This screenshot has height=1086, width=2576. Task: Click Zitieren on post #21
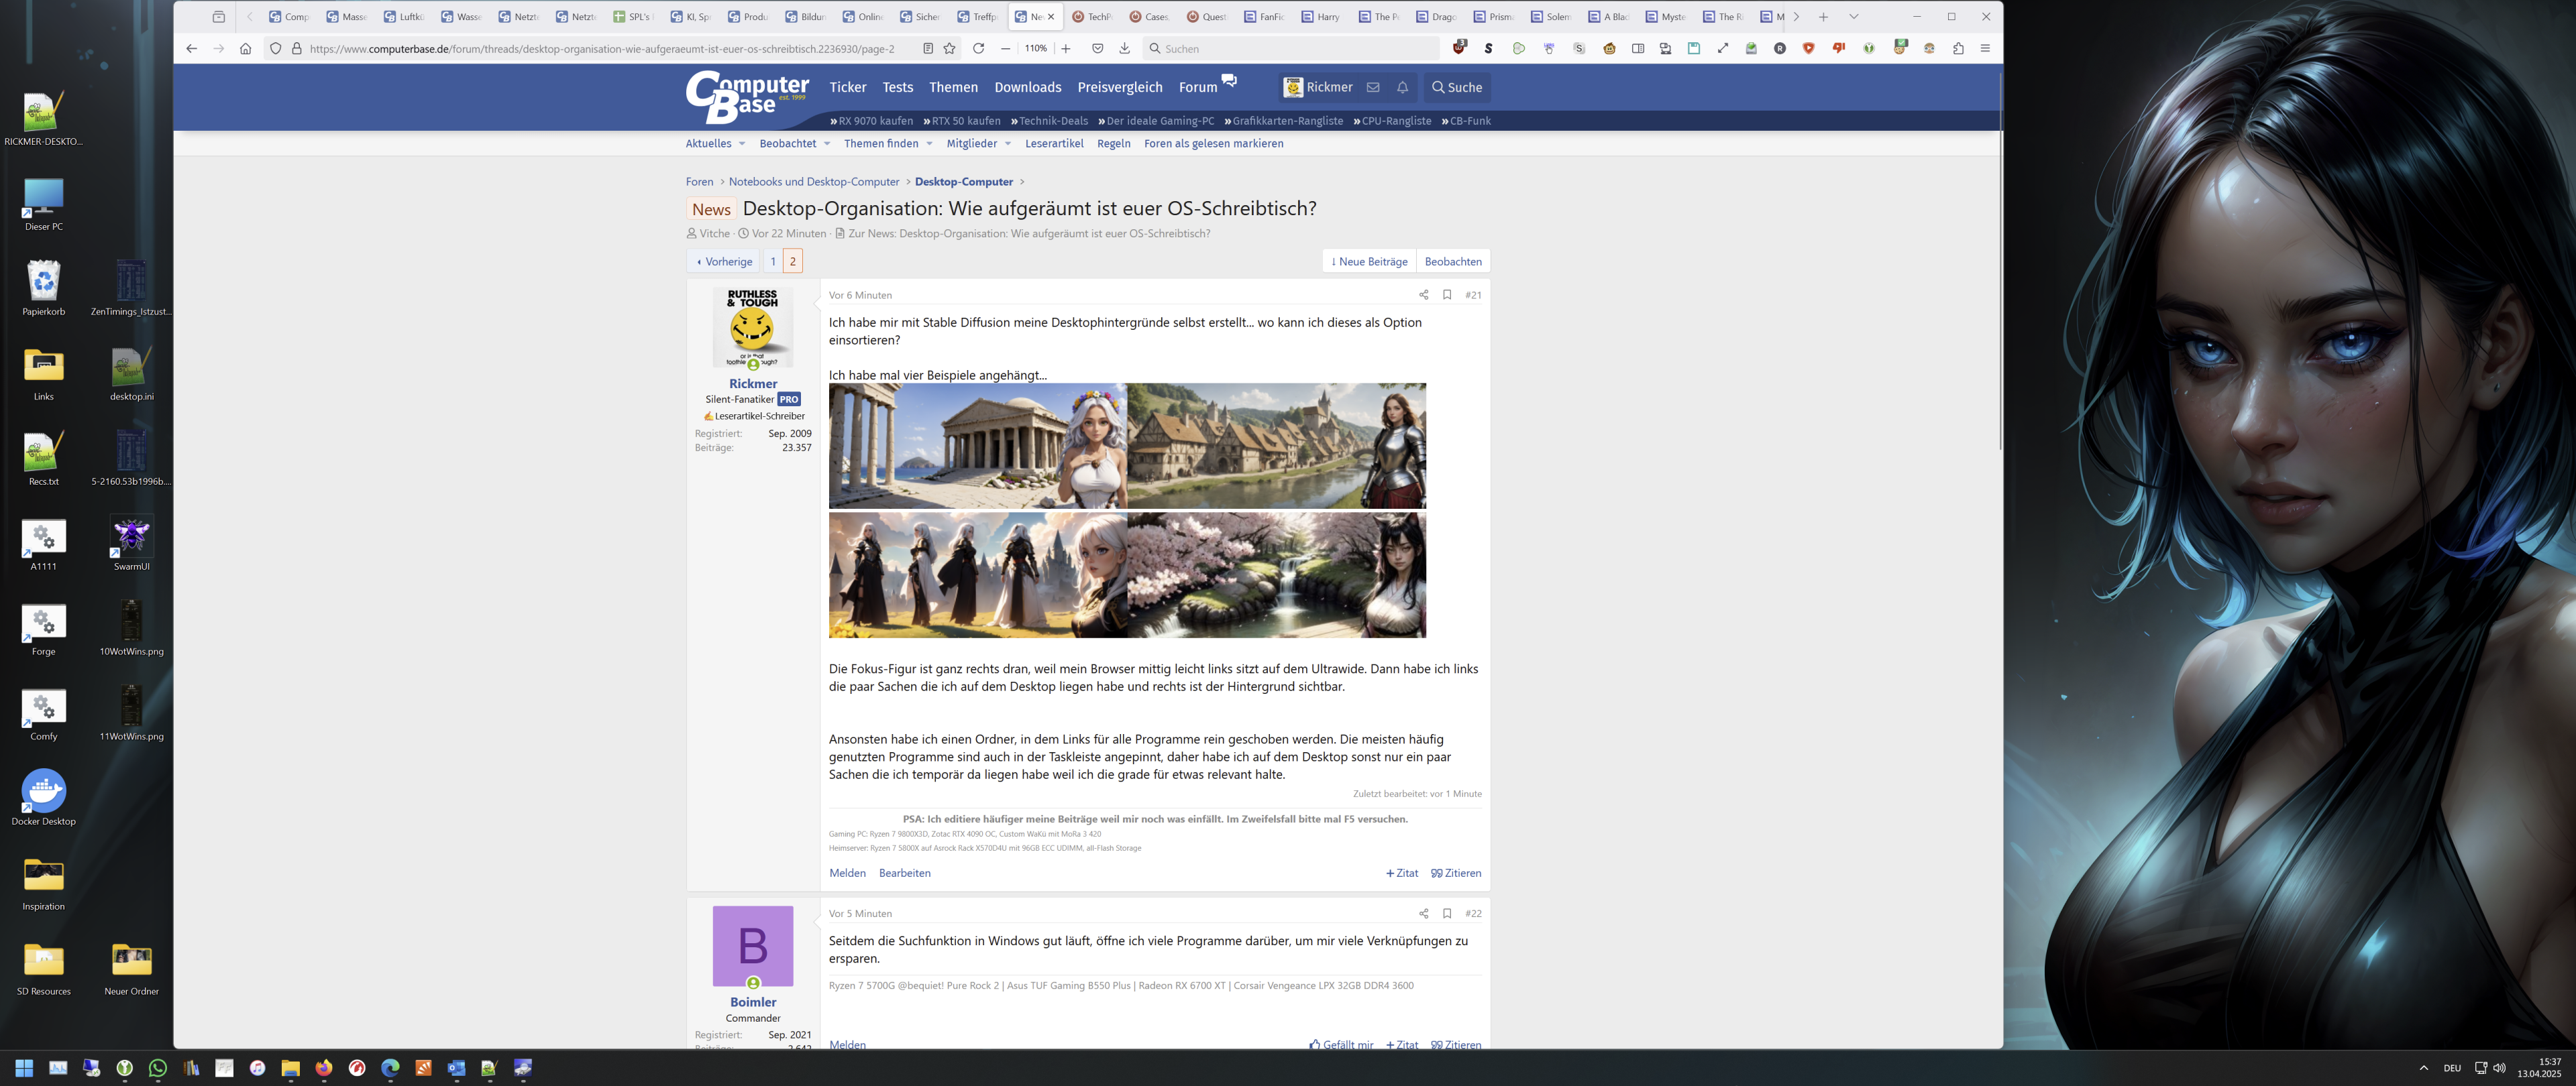click(1456, 873)
